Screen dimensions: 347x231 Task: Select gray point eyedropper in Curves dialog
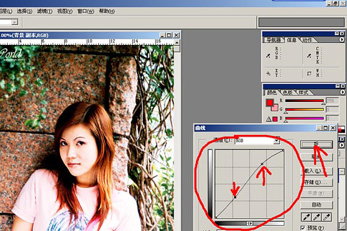click(317, 217)
